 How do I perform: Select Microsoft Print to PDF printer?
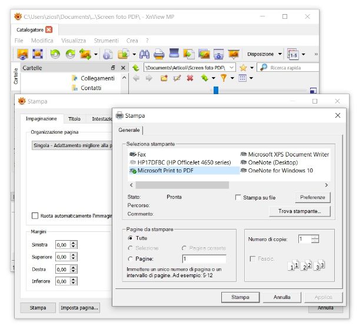tap(184, 171)
